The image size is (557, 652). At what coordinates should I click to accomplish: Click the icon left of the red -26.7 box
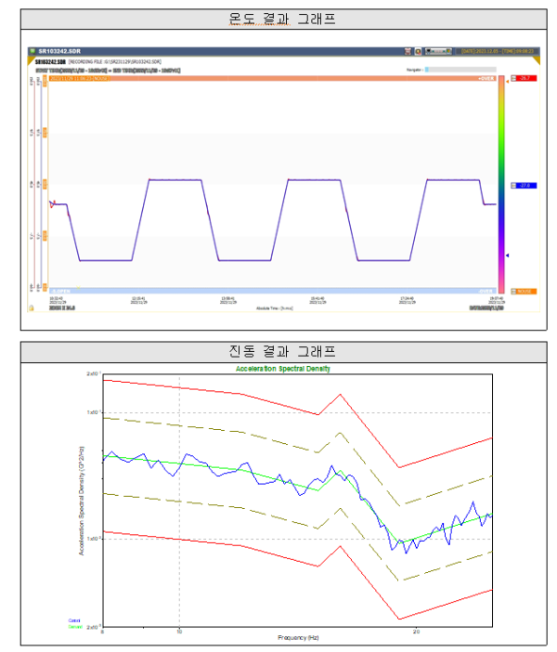click(513, 78)
